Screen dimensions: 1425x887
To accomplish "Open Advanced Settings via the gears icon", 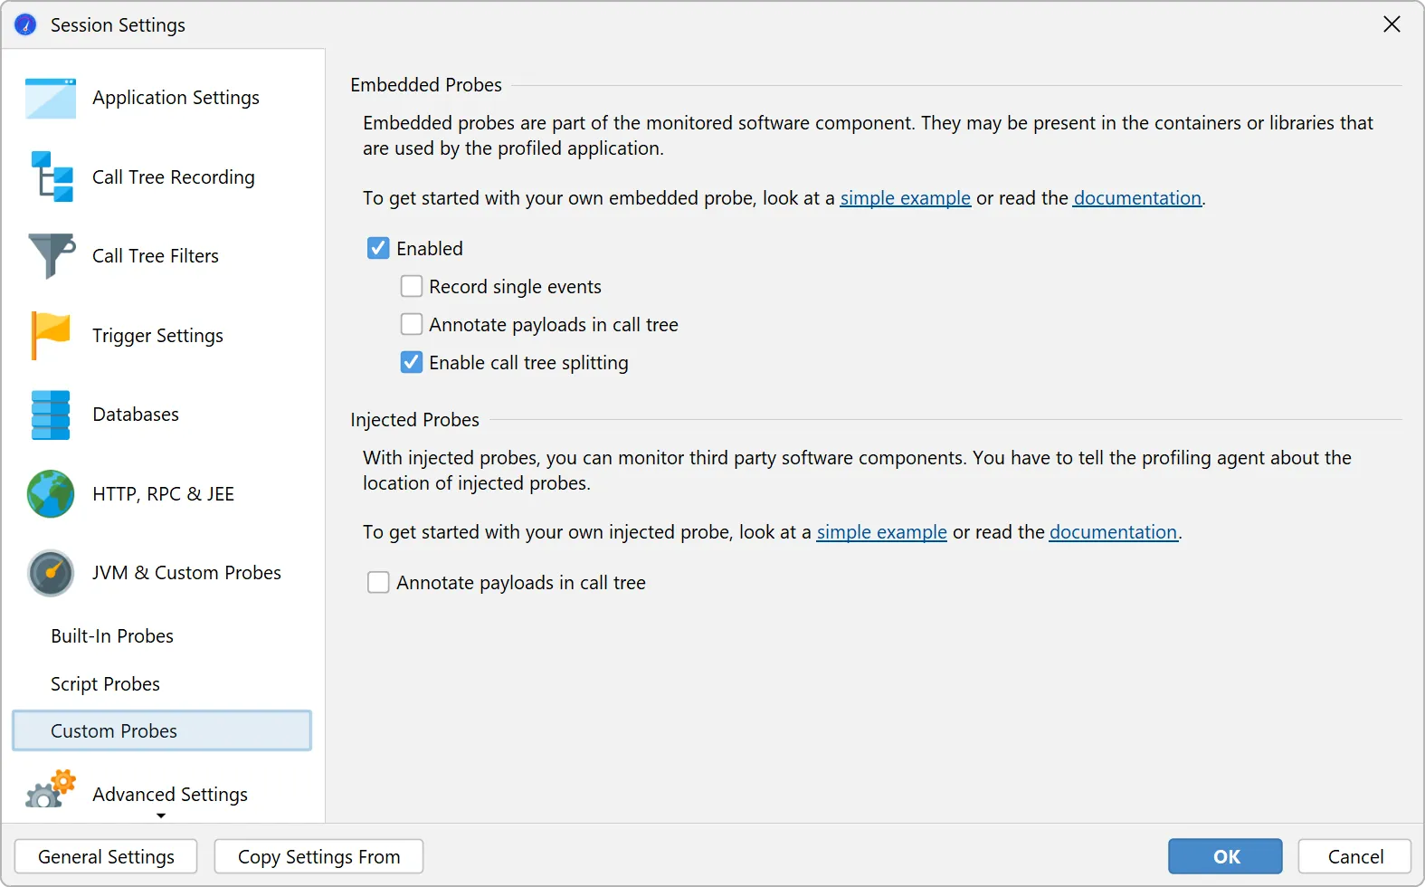I will tap(51, 790).
